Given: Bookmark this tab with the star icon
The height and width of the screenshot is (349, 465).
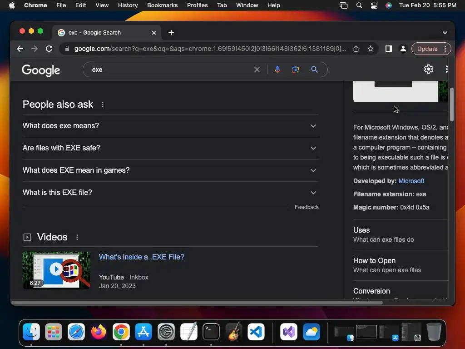Looking at the screenshot, I should pyautogui.click(x=371, y=49).
